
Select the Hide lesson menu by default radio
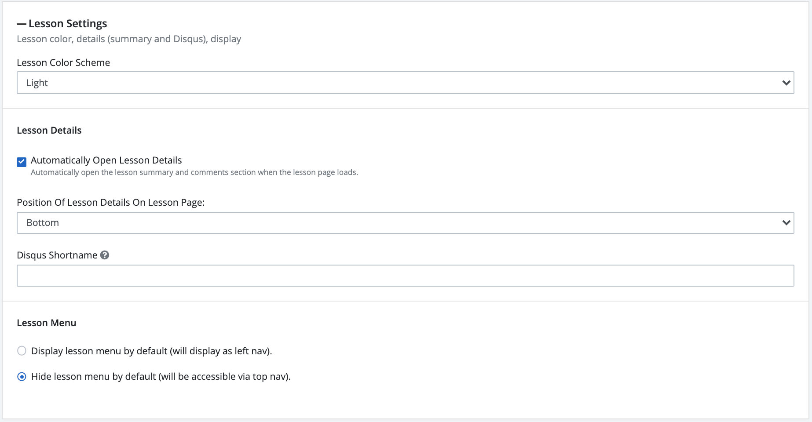(x=22, y=377)
